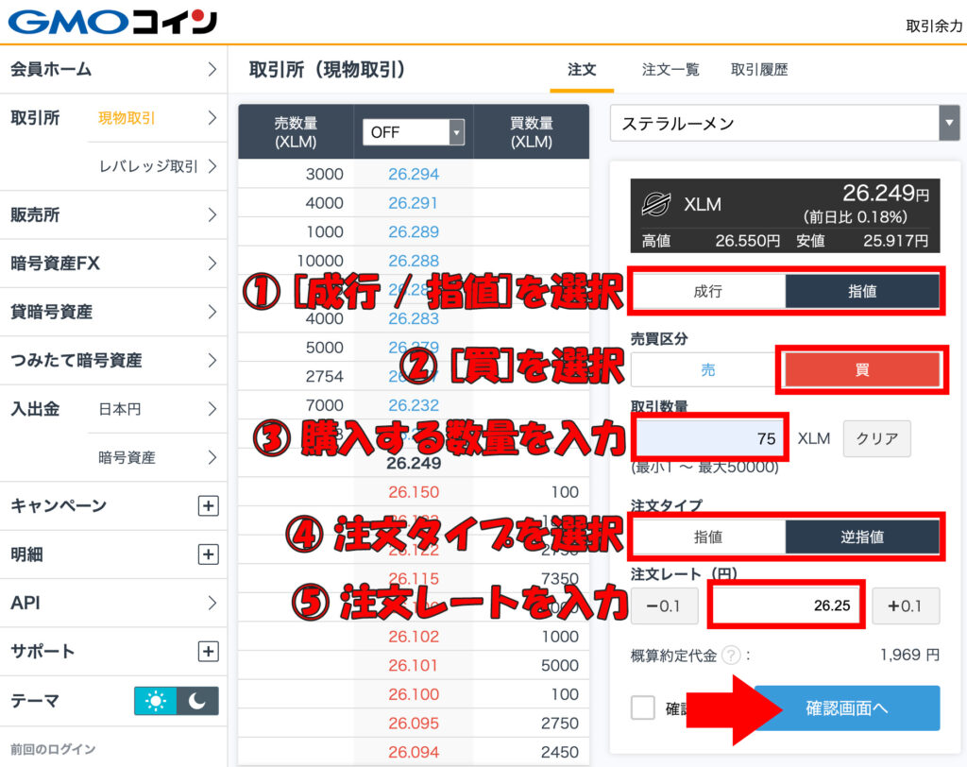Click 取引余力 in the header
967x767 pixels.
[x=934, y=26]
